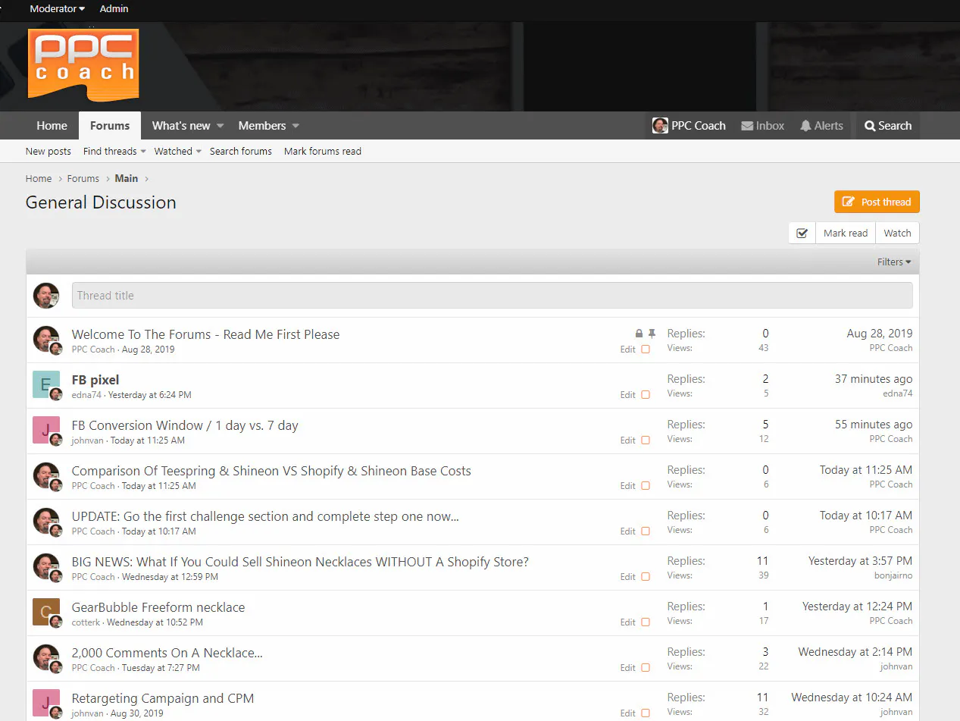Open New posts in sub-navigation
The height and width of the screenshot is (721, 960).
48,152
